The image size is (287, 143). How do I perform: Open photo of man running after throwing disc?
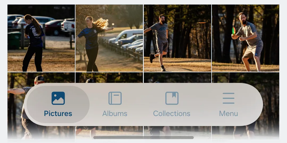[x=177, y=38]
